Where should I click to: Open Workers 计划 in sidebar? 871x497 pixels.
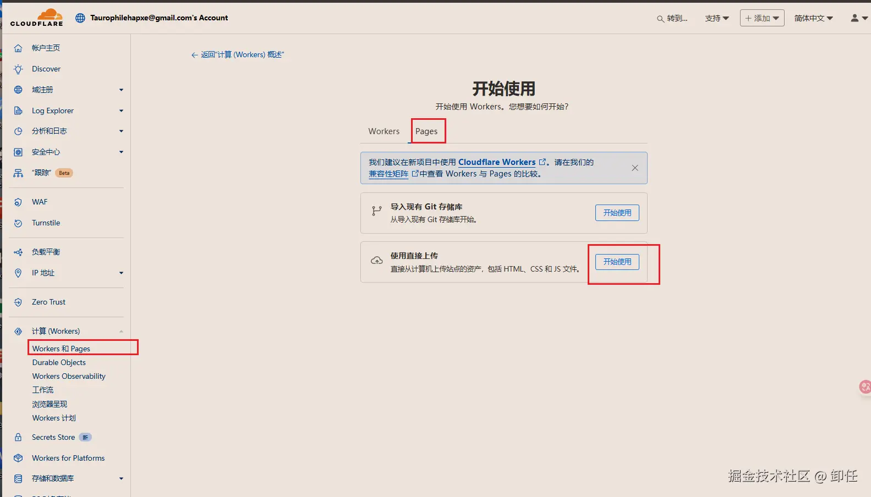(x=54, y=418)
